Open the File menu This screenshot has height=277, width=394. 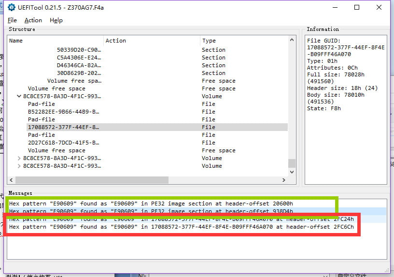pos(12,20)
